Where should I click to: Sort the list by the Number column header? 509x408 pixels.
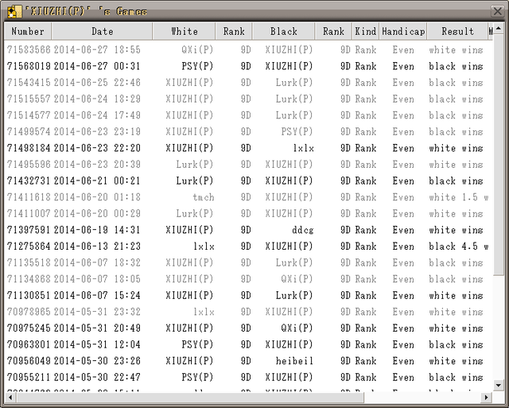click(28, 32)
